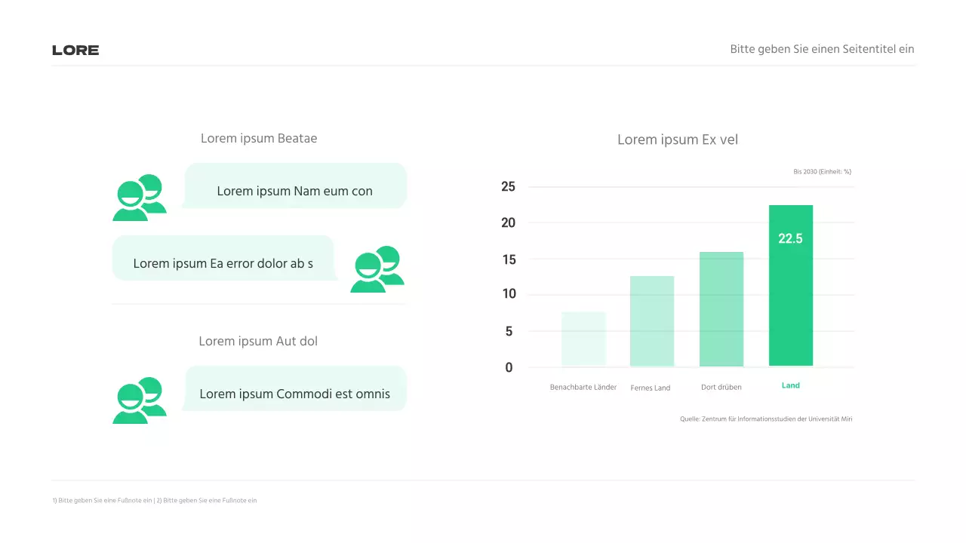The image size is (966, 543).
Task: Click the LORE logo
Action: (75, 51)
